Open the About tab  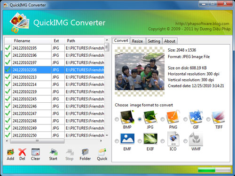pos(170,41)
